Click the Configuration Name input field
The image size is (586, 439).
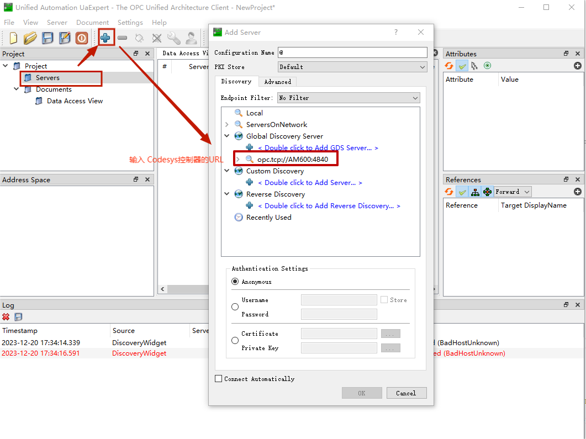tap(352, 52)
